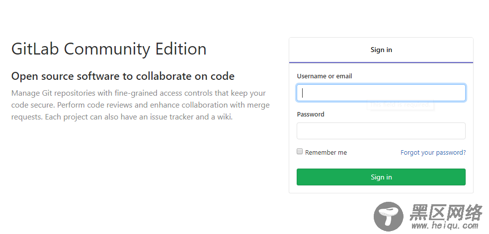489x234 pixels.
Task: Focus the Username or email field
Action: coord(381,93)
